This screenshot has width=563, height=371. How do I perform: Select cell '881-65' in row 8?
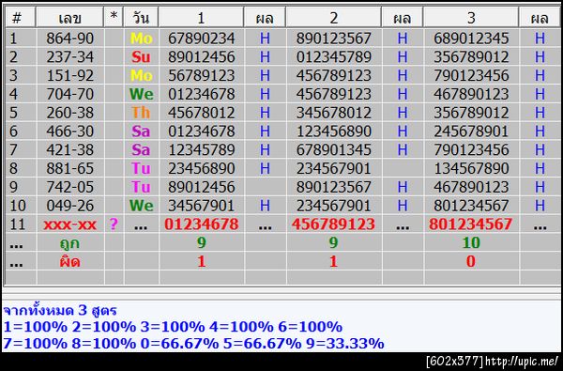click(x=70, y=169)
